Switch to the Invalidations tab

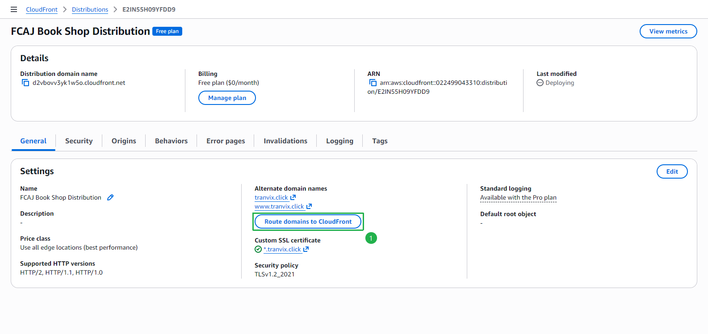(285, 141)
